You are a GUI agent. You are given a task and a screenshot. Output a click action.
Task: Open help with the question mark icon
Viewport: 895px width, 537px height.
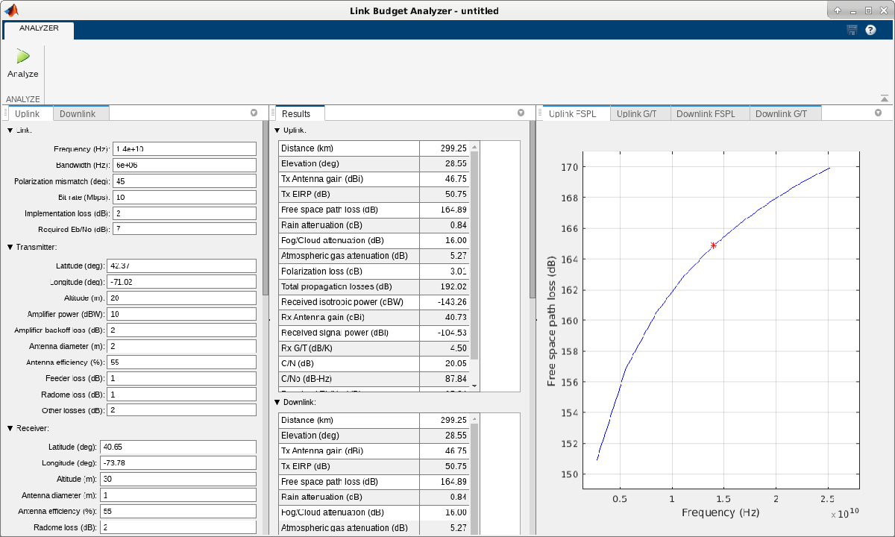870,30
